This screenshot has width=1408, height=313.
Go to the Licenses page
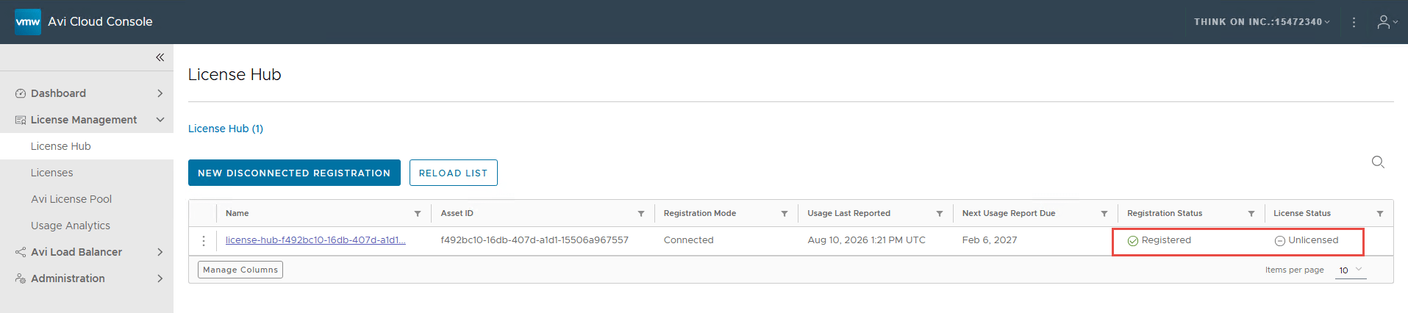pyautogui.click(x=52, y=173)
